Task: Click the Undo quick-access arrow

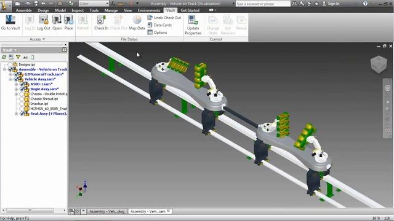Action: [x=44, y=4]
